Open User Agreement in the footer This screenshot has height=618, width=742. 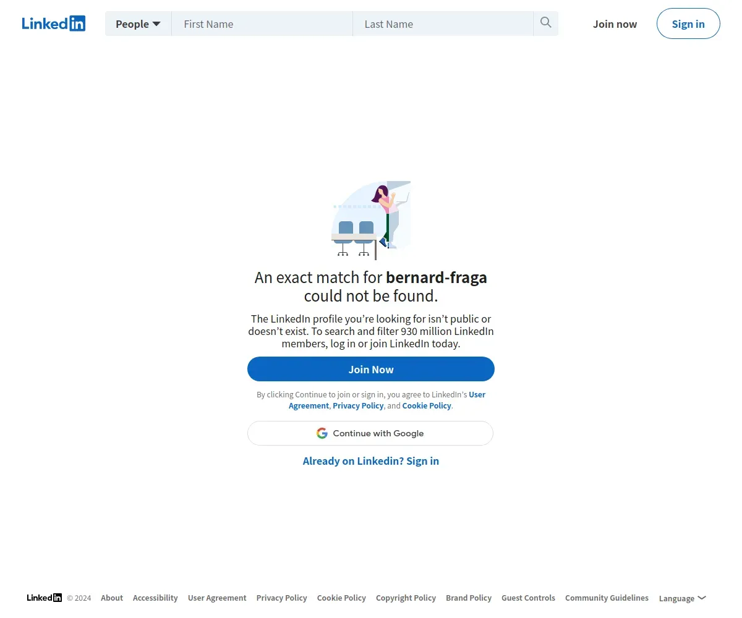pos(217,598)
